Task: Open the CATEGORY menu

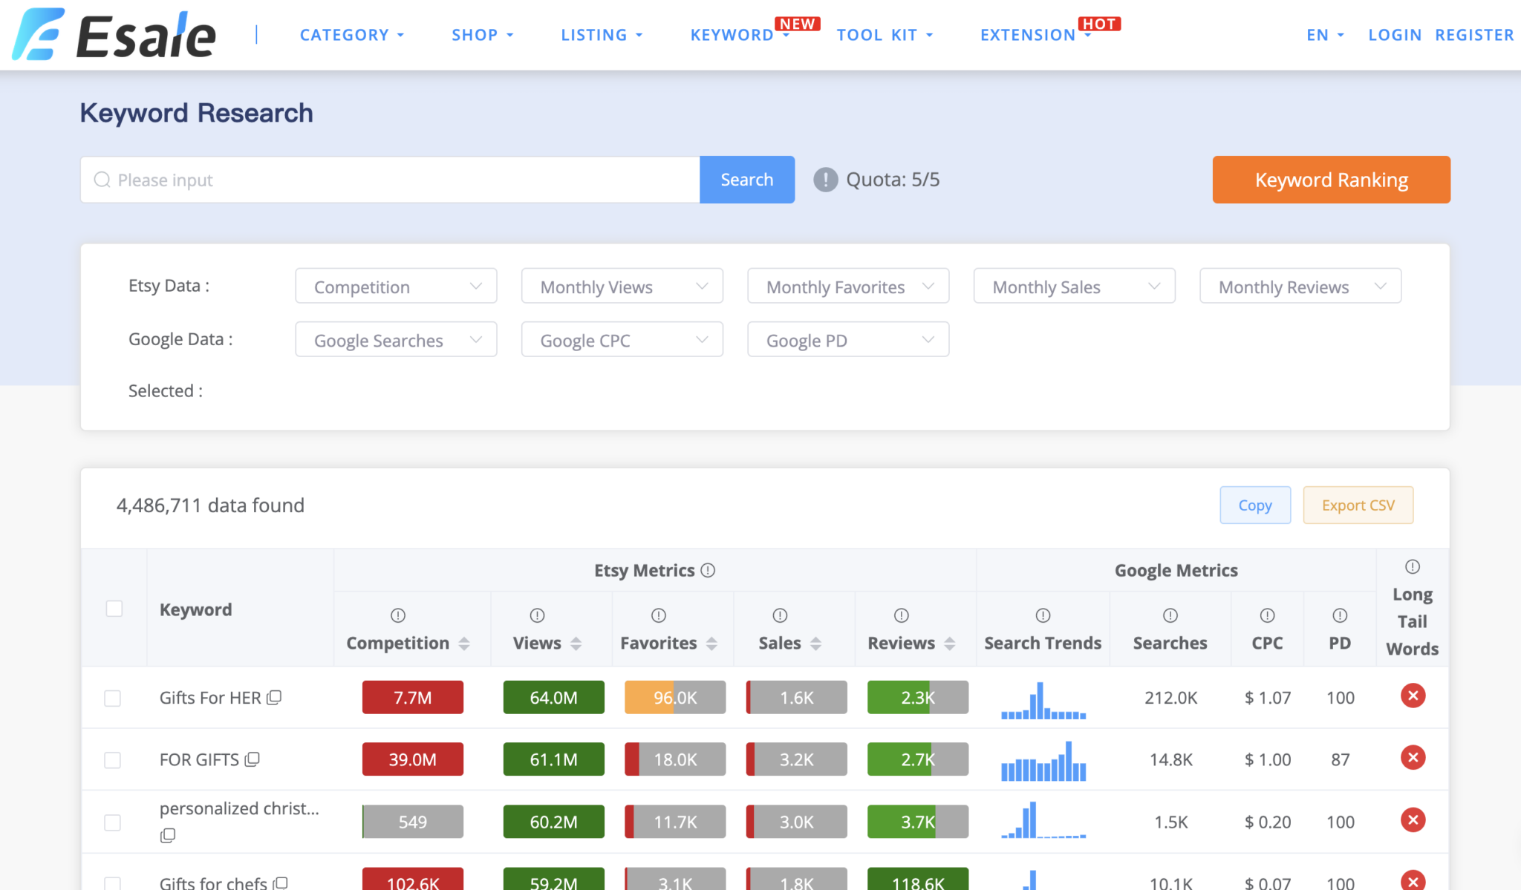Action: pos(351,35)
